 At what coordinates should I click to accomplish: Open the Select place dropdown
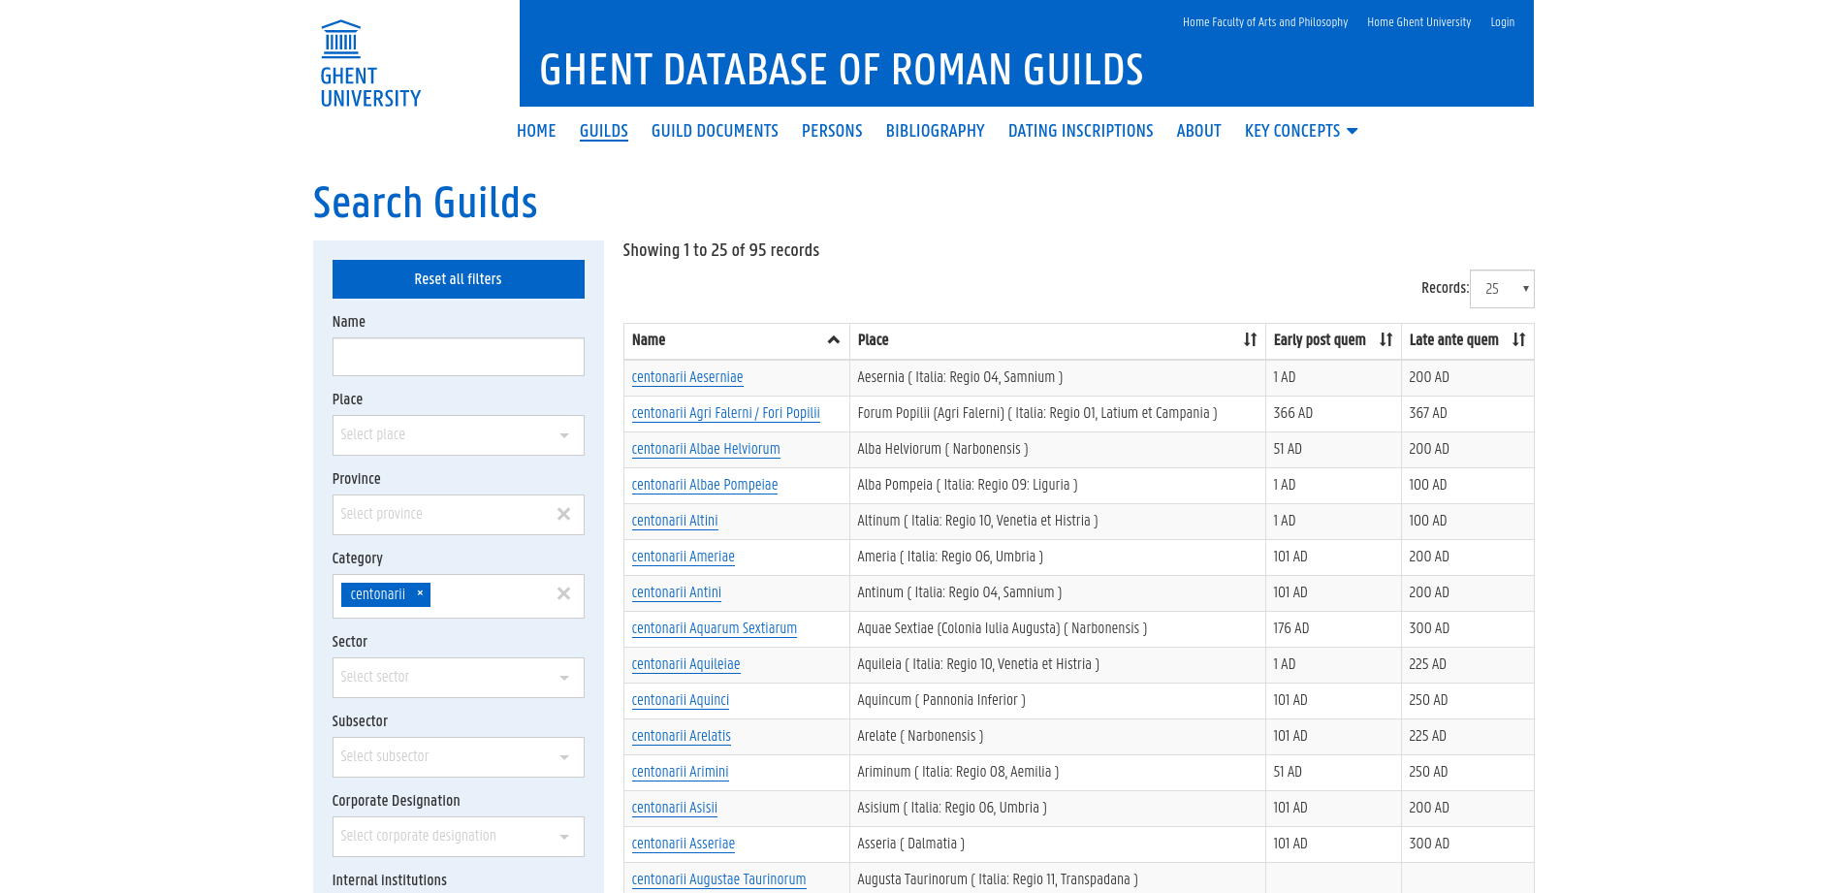tap(458, 435)
